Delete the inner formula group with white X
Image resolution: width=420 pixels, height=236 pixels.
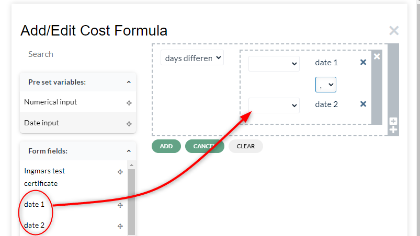pyautogui.click(x=377, y=56)
